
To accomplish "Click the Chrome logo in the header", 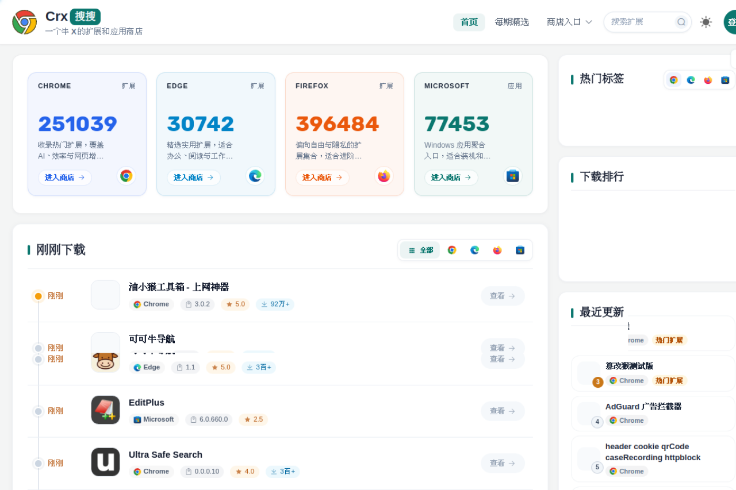I will click(25, 22).
